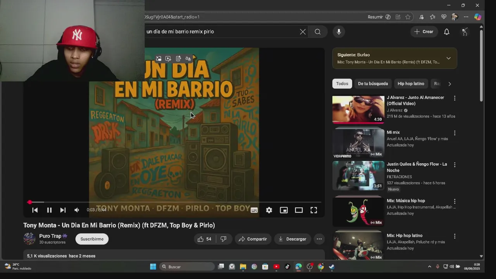Open YouTube notifications bell
The width and height of the screenshot is (496, 279).
point(446,32)
